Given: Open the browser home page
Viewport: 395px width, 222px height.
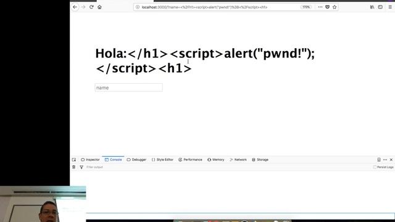Looking at the screenshot, I should click(99, 7).
